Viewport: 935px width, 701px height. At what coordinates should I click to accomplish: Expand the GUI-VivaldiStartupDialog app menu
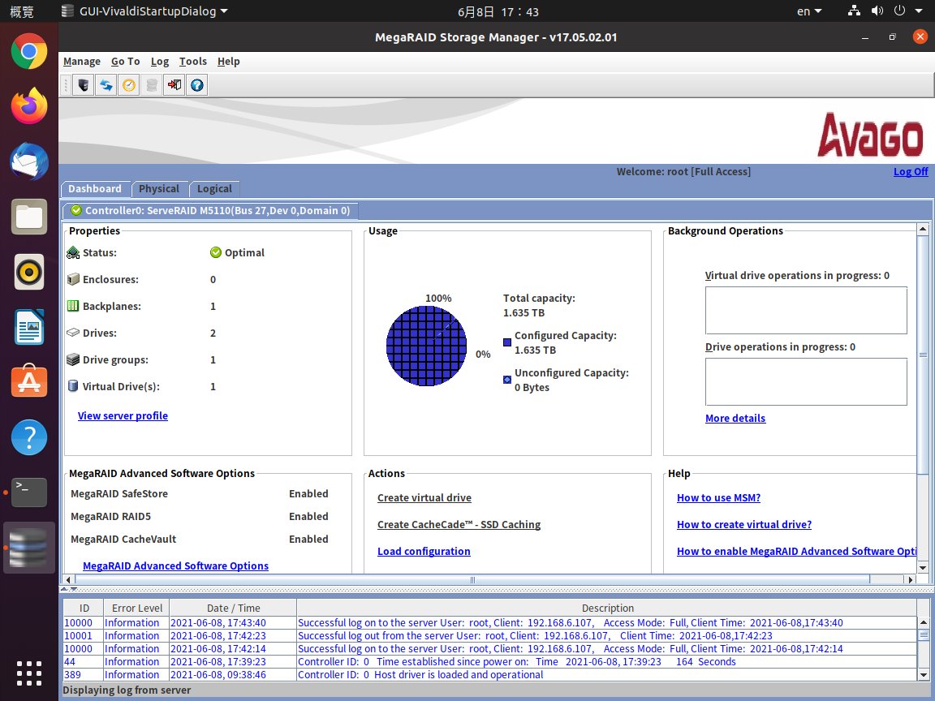tap(144, 11)
